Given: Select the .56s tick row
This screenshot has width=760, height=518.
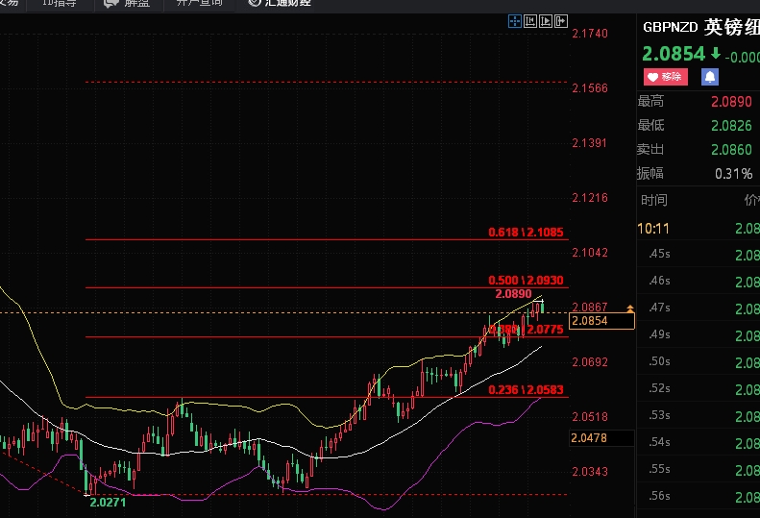Looking at the screenshot, I should [699, 496].
